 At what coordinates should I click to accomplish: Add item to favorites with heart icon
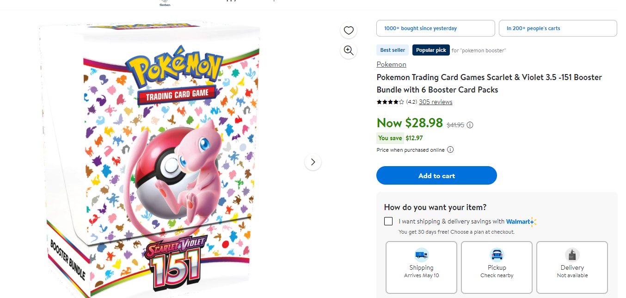click(x=349, y=31)
